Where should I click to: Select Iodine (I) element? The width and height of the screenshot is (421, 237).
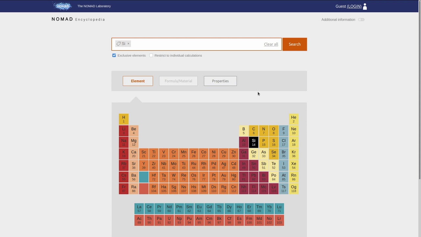point(284,165)
